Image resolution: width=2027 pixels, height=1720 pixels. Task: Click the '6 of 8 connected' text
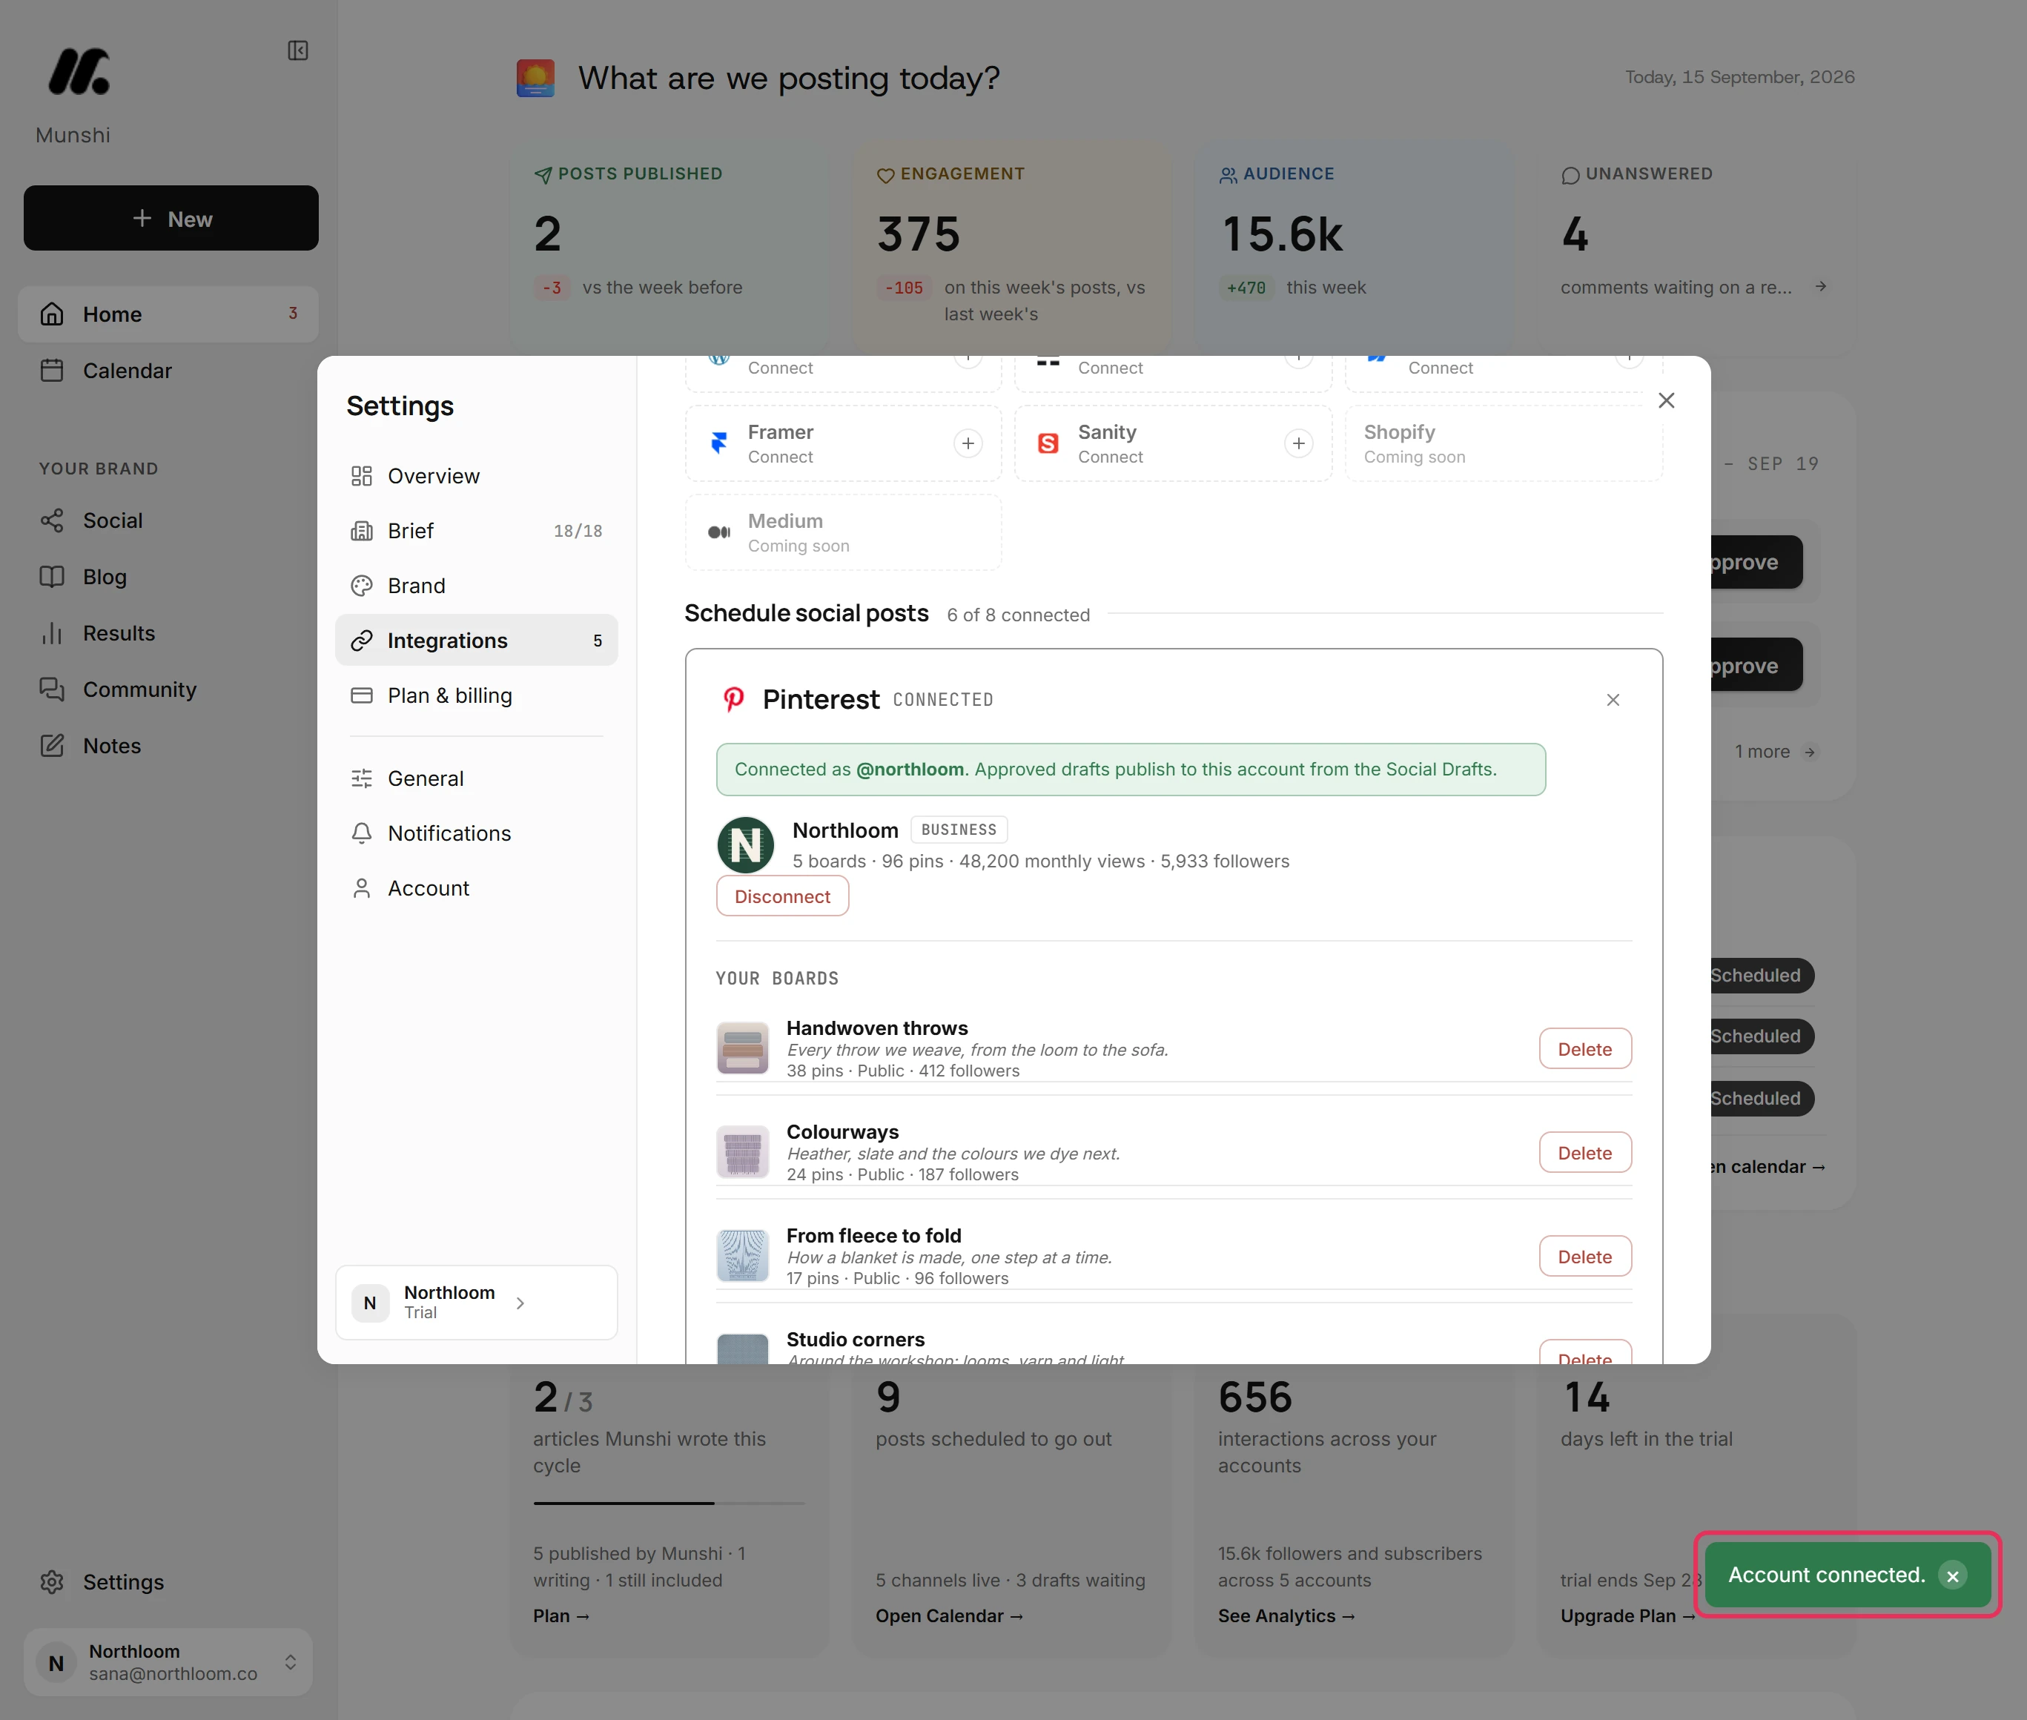pos(1018,615)
